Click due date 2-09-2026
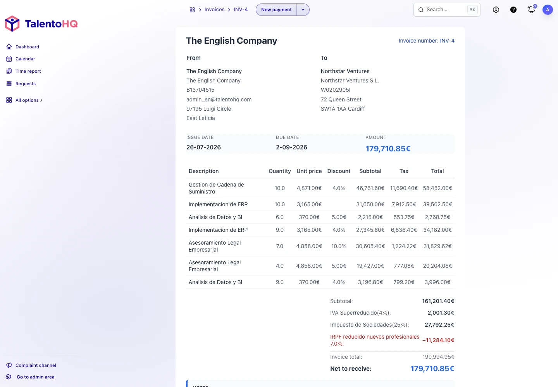 point(291,147)
